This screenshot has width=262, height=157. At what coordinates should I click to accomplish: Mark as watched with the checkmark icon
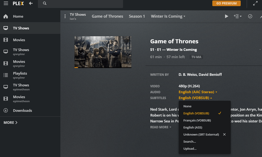coord(250,16)
